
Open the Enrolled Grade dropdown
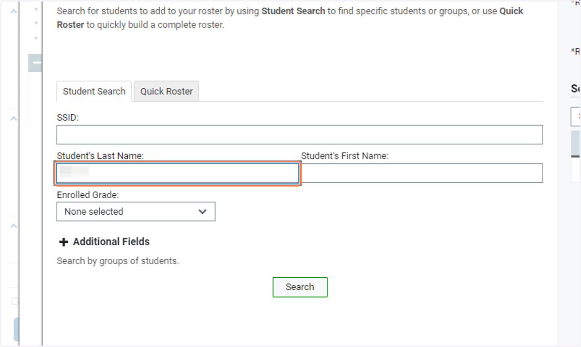pos(136,211)
